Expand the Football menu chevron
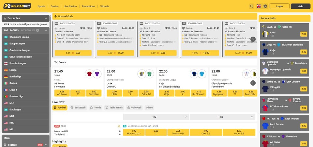Viewport: 313px width, 147px height. pyautogui.click(x=46, y=145)
